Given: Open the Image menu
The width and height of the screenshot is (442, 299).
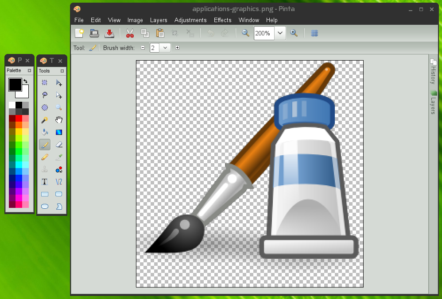Looking at the screenshot, I should coord(135,20).
